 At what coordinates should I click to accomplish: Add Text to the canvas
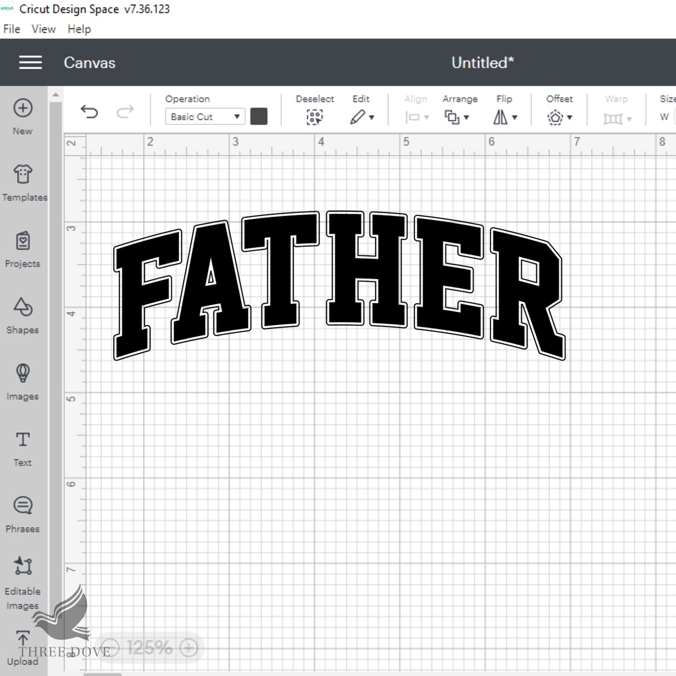pos(22,449)
